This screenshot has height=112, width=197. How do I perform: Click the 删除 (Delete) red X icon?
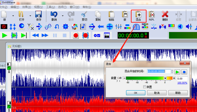165,16
